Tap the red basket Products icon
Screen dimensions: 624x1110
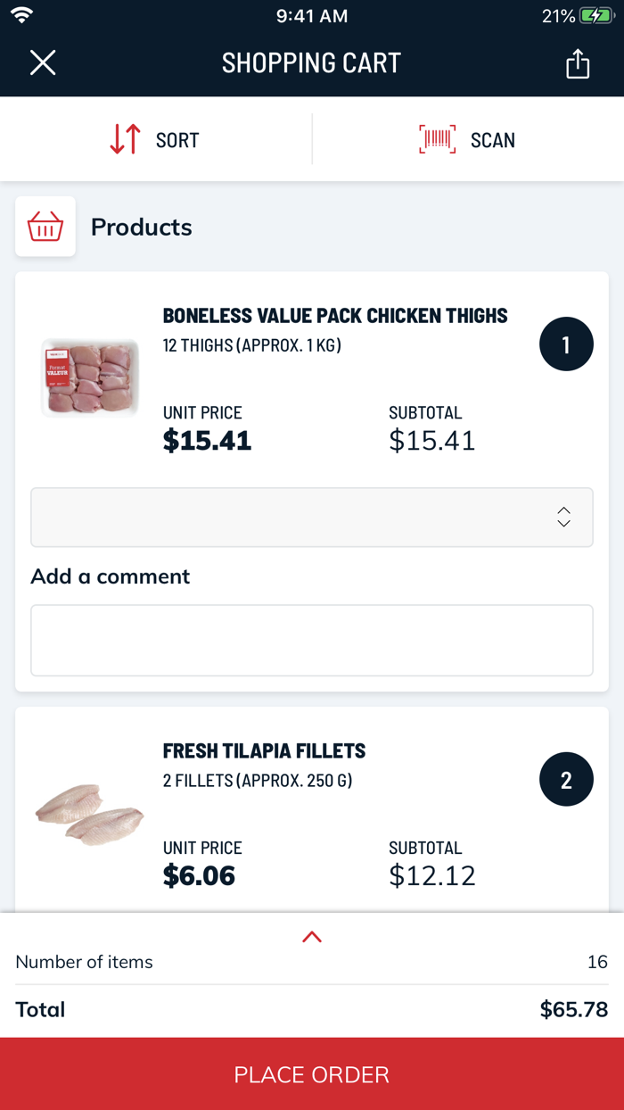[45, 227]
